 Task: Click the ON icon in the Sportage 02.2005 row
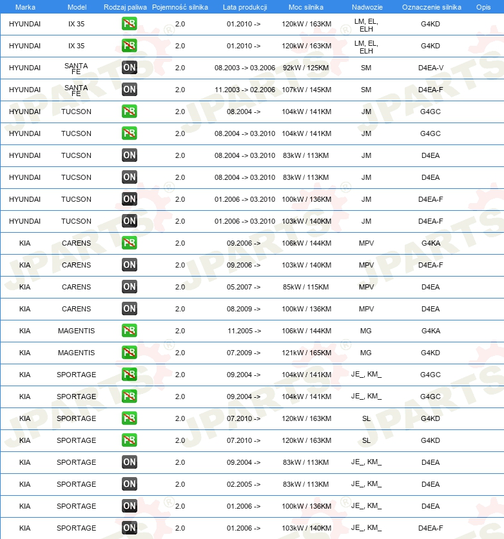click(x=129, y=484)
